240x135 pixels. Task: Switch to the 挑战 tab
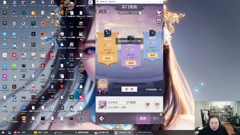(x=143, y=118)
